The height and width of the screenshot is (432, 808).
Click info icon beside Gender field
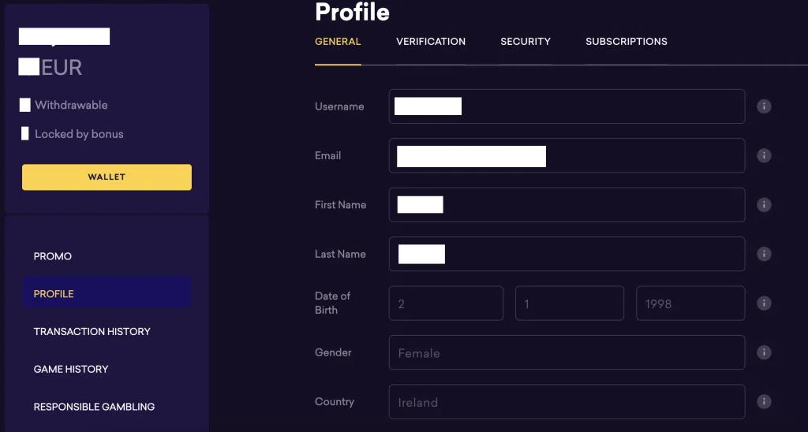[764, 352]
